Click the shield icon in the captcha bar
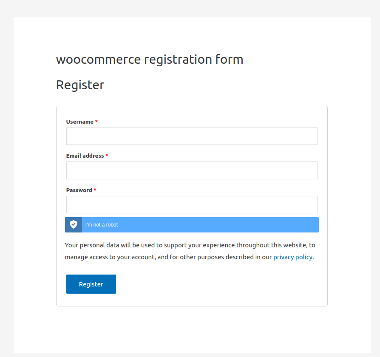 (x=74, y=225)
